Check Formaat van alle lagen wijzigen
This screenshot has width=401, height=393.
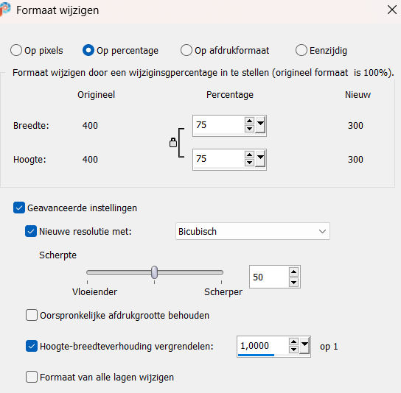coord(32,377)
